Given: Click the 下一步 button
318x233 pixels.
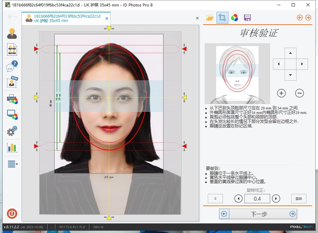Looking at the screenshot, I should [258, 214].
